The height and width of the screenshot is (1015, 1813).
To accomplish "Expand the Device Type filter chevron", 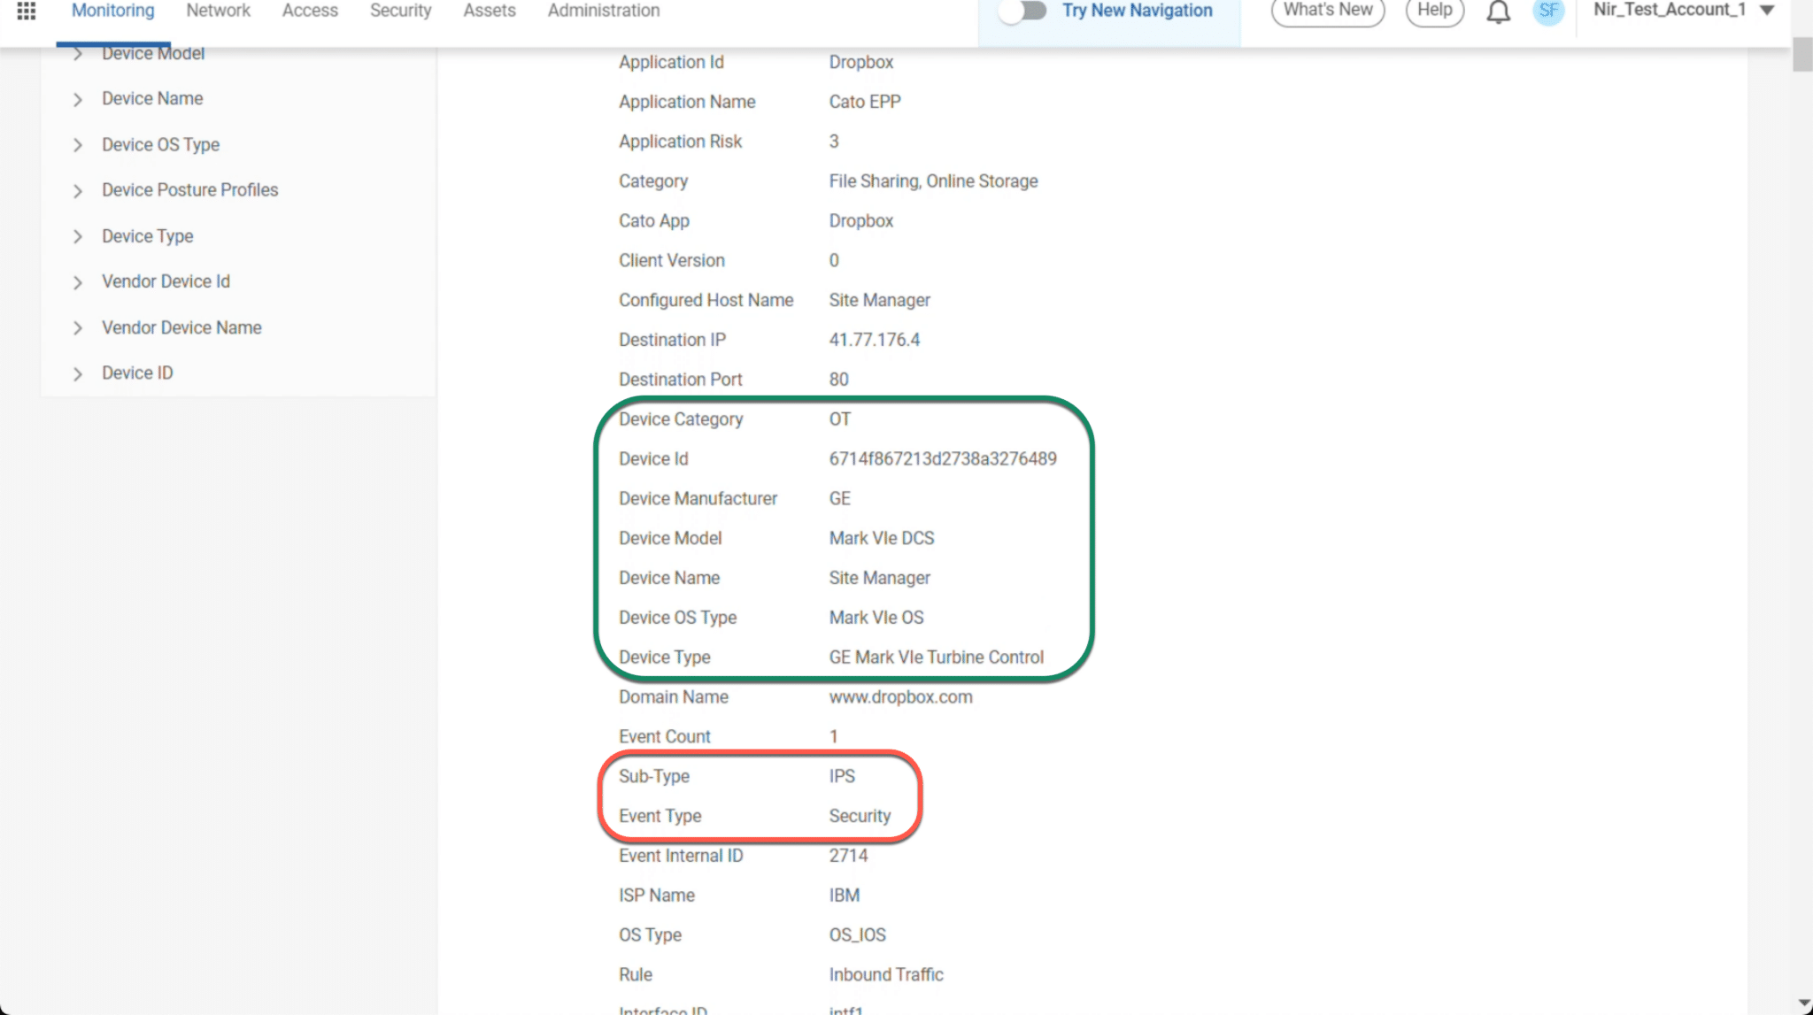I will point(78,236).
